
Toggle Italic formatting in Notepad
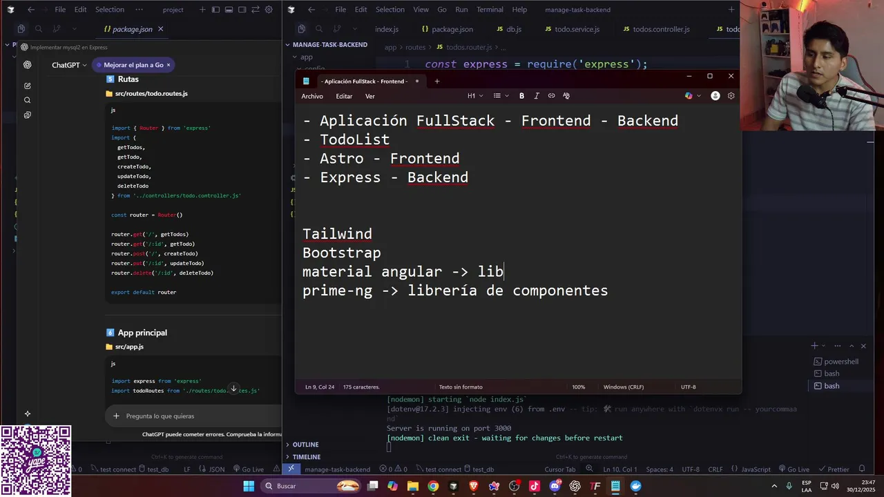point(537,96)
